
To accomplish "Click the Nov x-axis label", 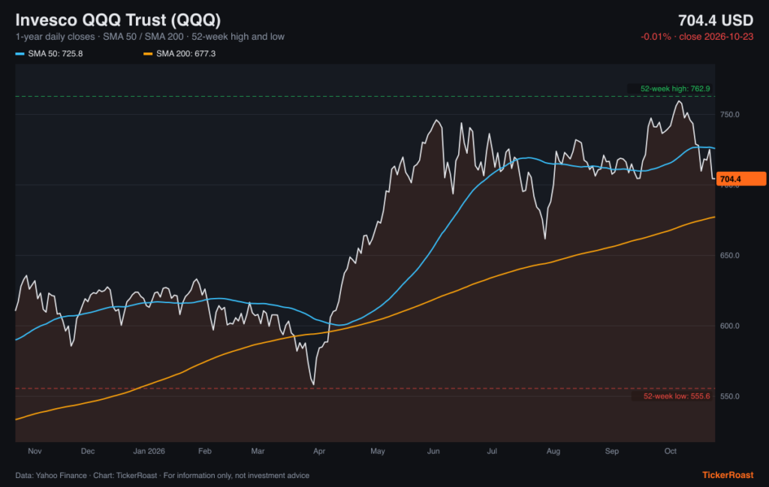I will click(x=35, y=451).
